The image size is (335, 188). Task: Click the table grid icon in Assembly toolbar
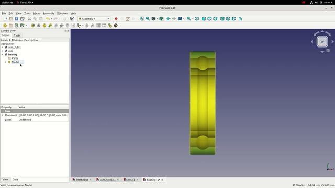coord(98,26)
